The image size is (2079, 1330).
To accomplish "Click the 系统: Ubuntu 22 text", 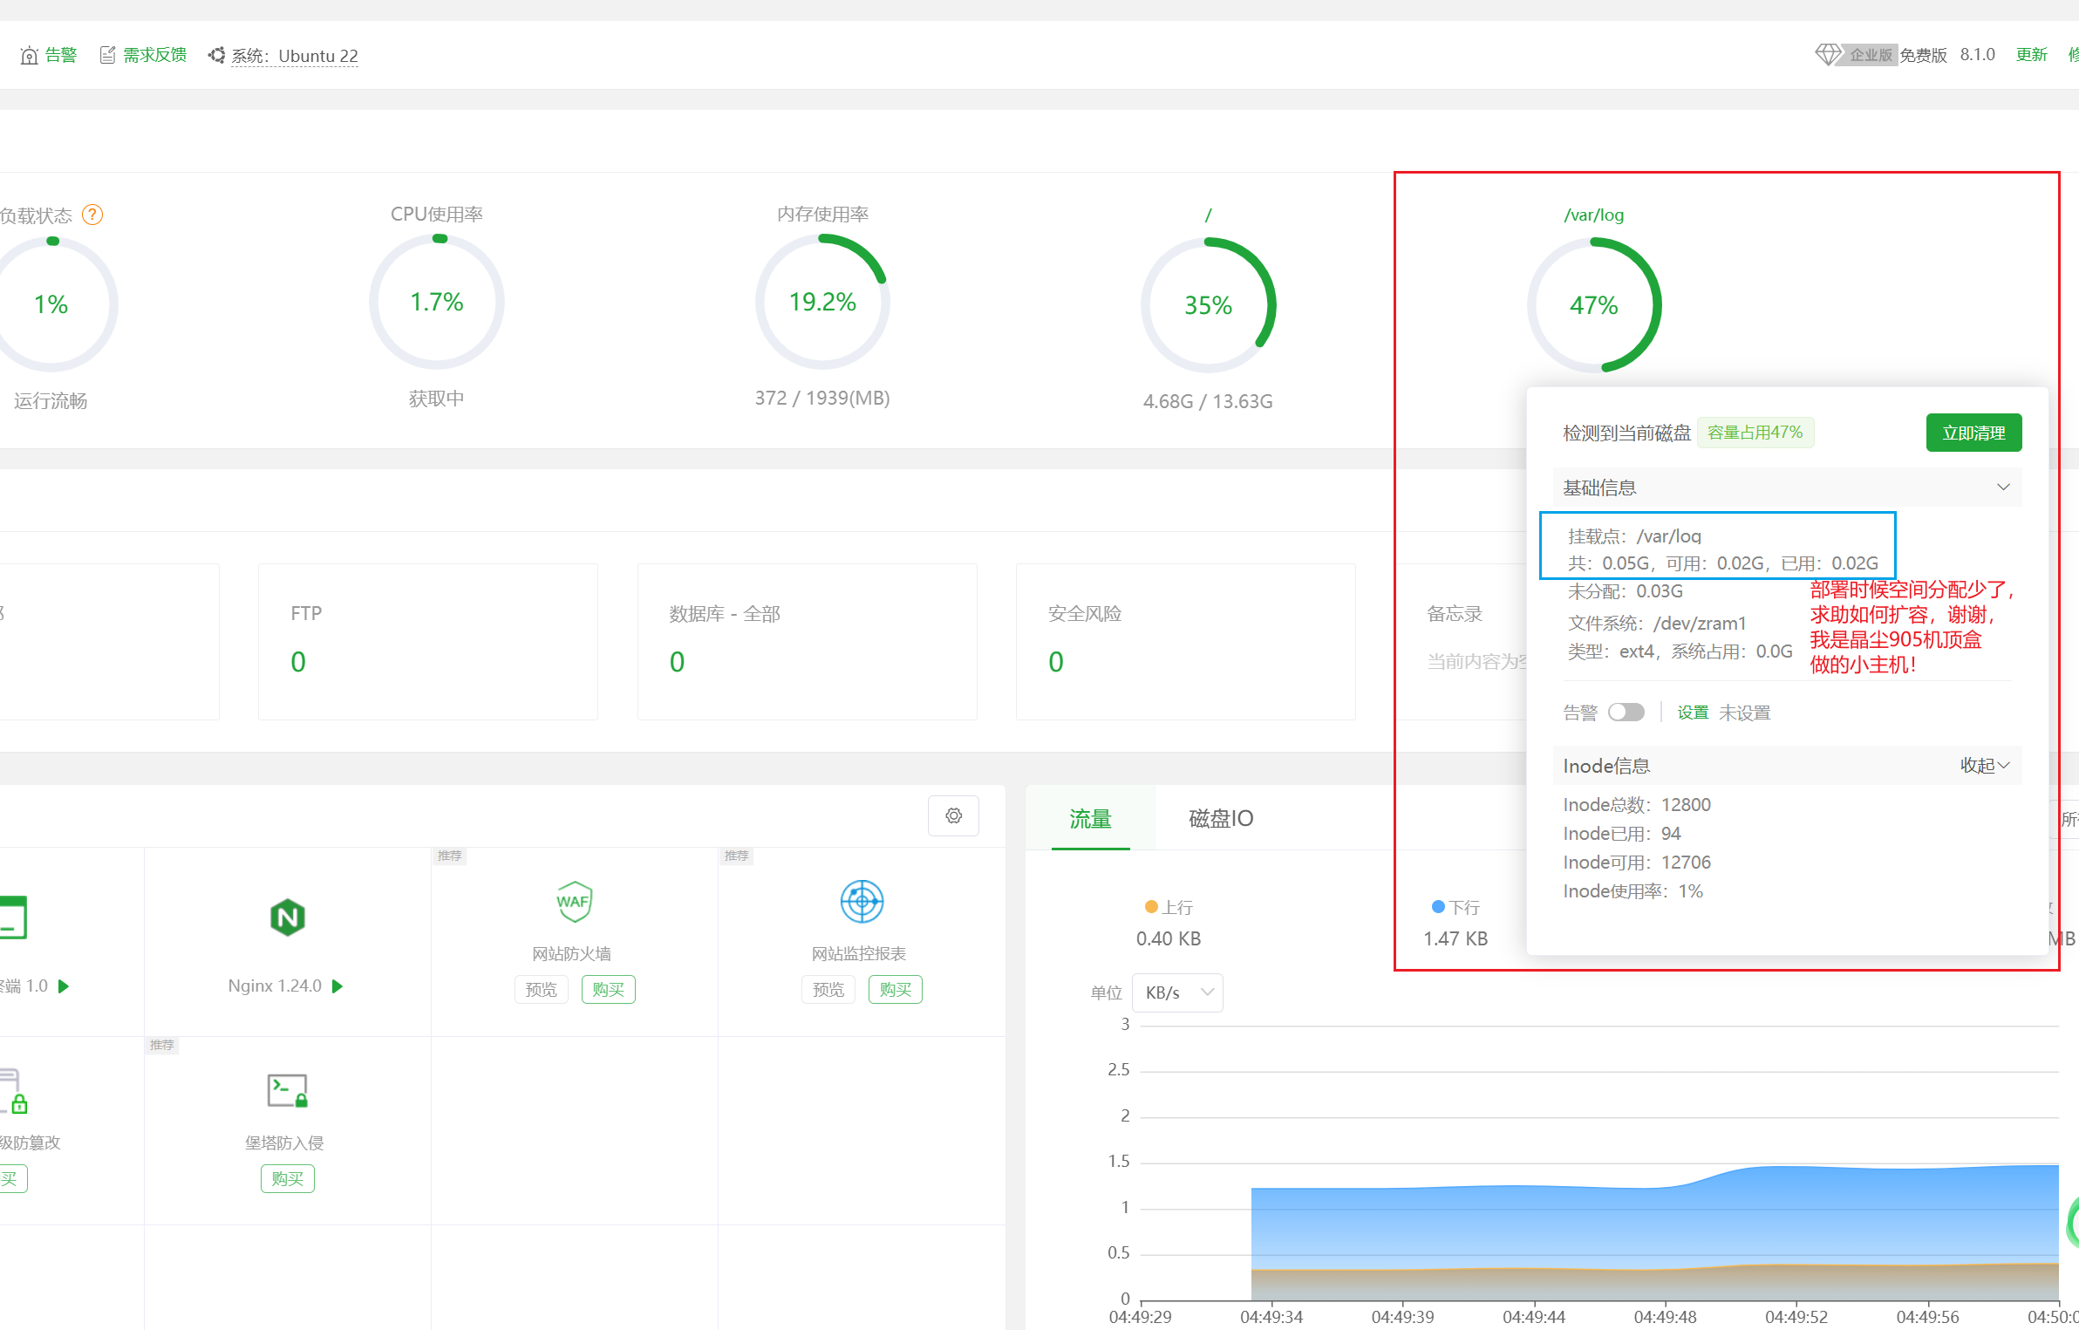I will [x=295, y=56].
